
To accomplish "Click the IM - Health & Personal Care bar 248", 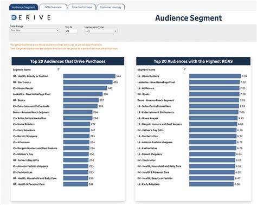I will (x=75, y=184).
